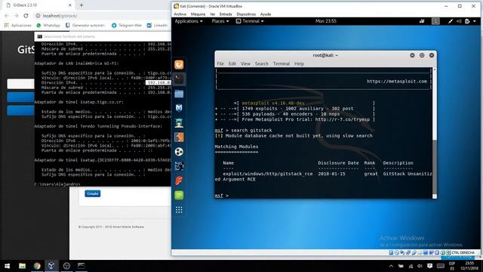
Task: Open Telegram Web bookmark
Action: (127, 25)
